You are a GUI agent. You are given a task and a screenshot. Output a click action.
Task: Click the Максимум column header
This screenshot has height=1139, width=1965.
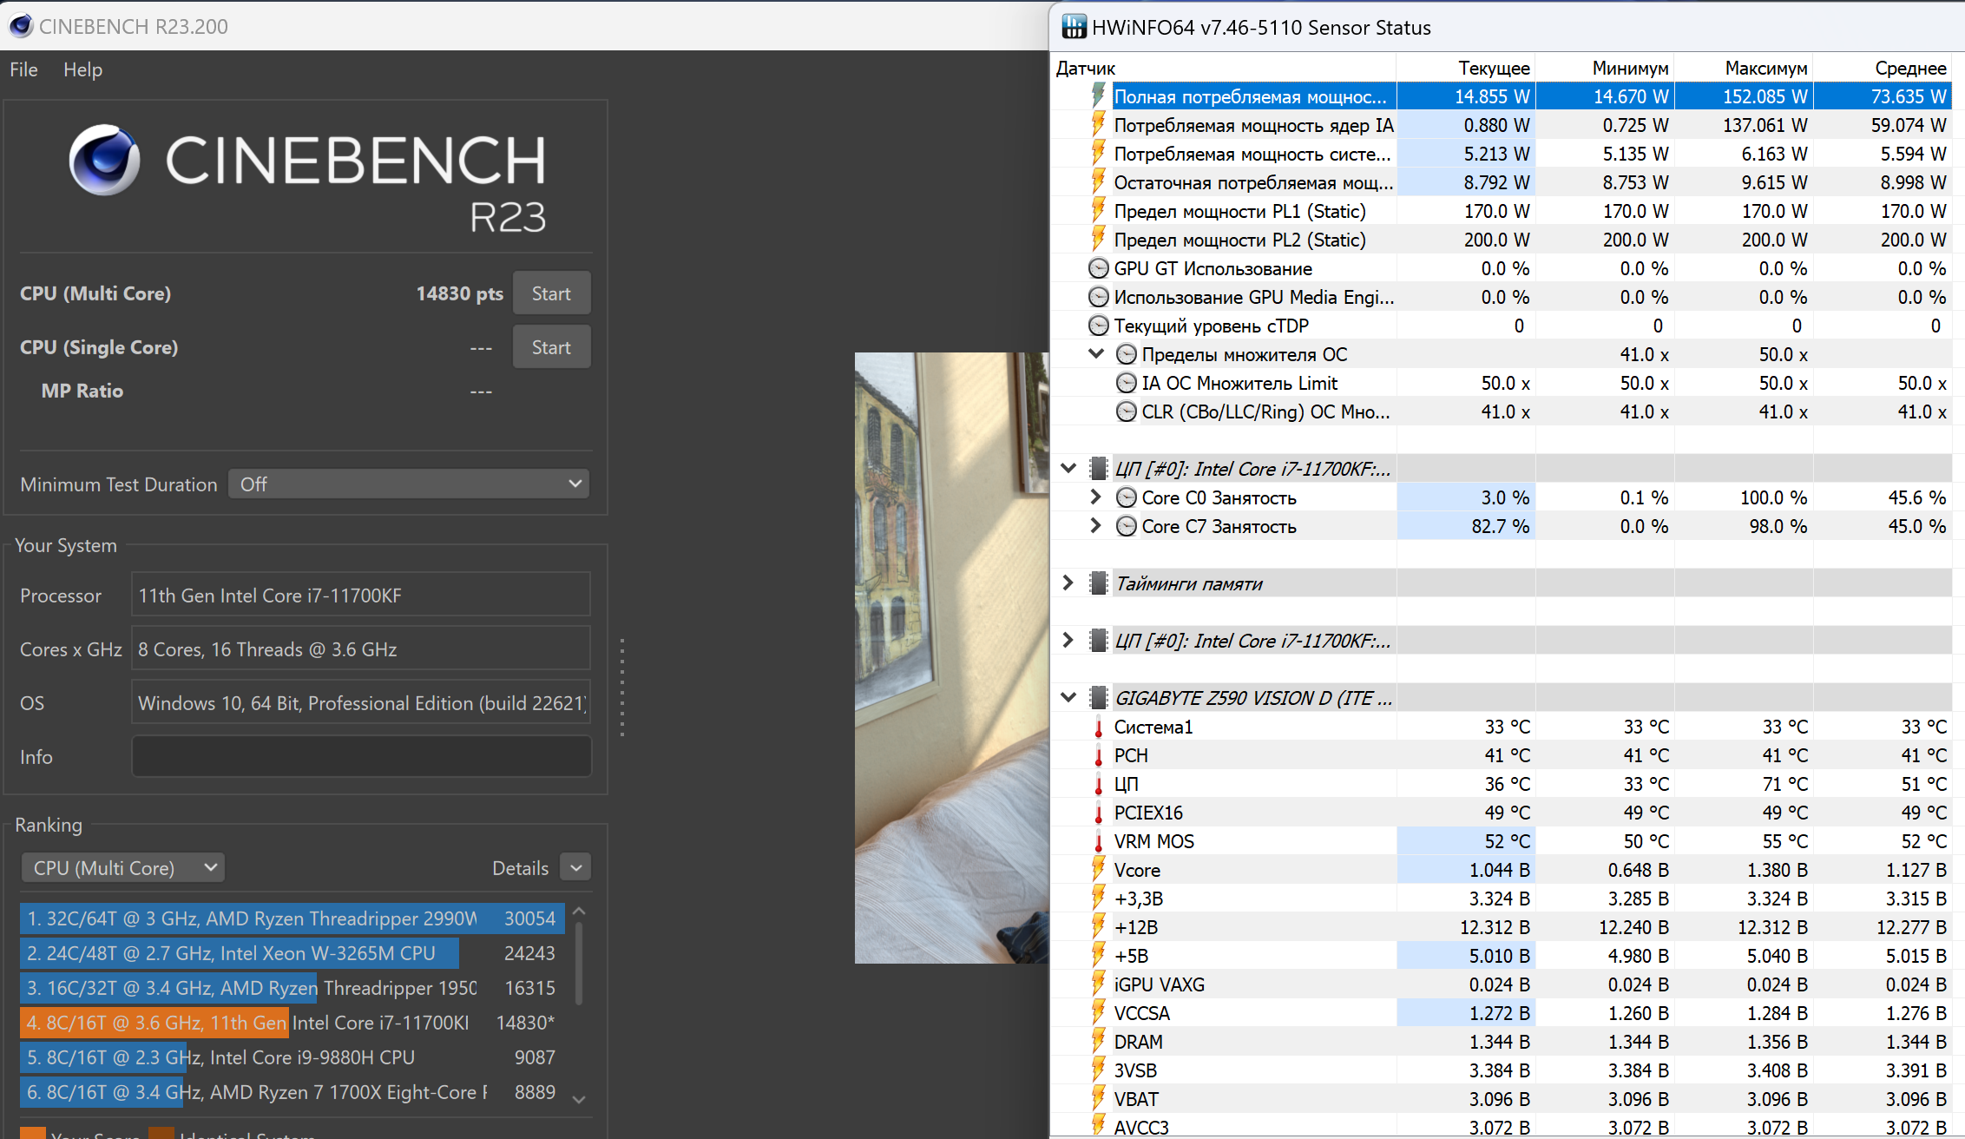1744,68
